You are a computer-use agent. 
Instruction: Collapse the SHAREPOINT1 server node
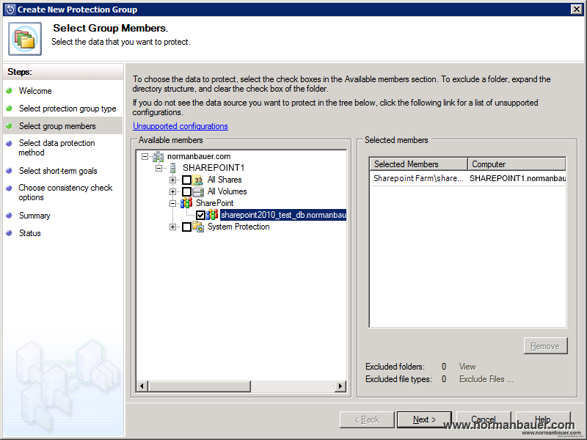pos(159,168)
